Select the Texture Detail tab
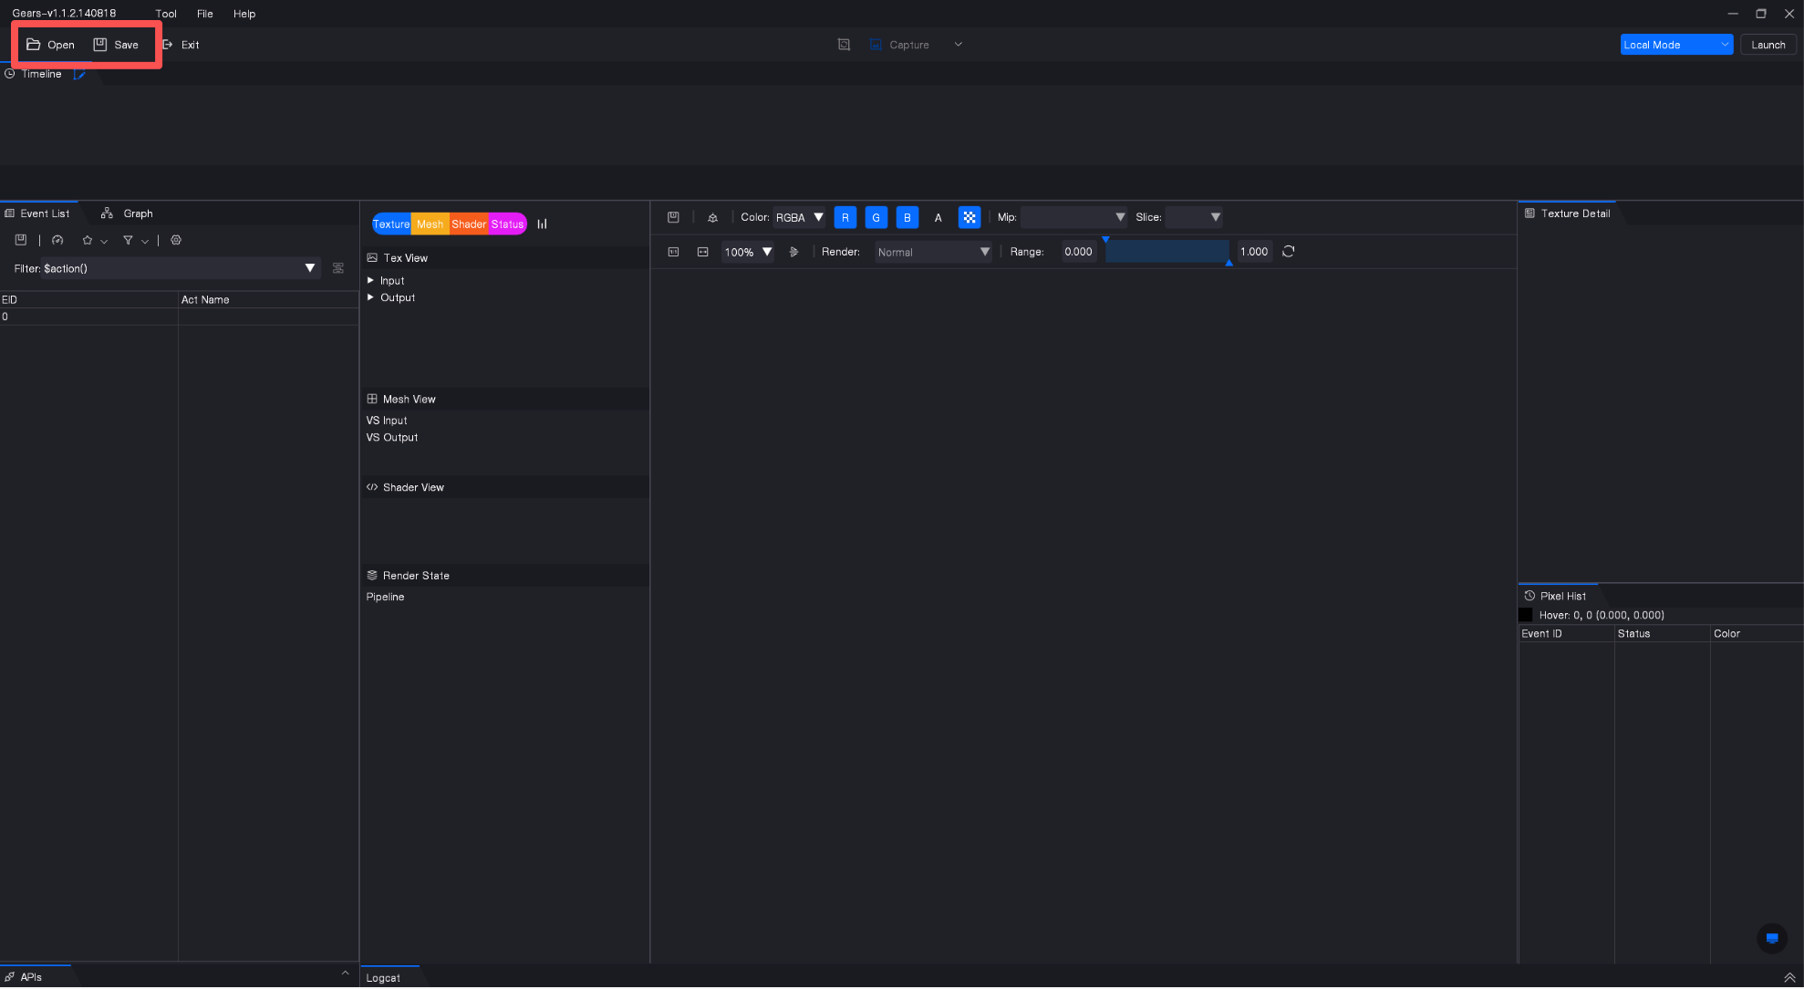 1568,213
